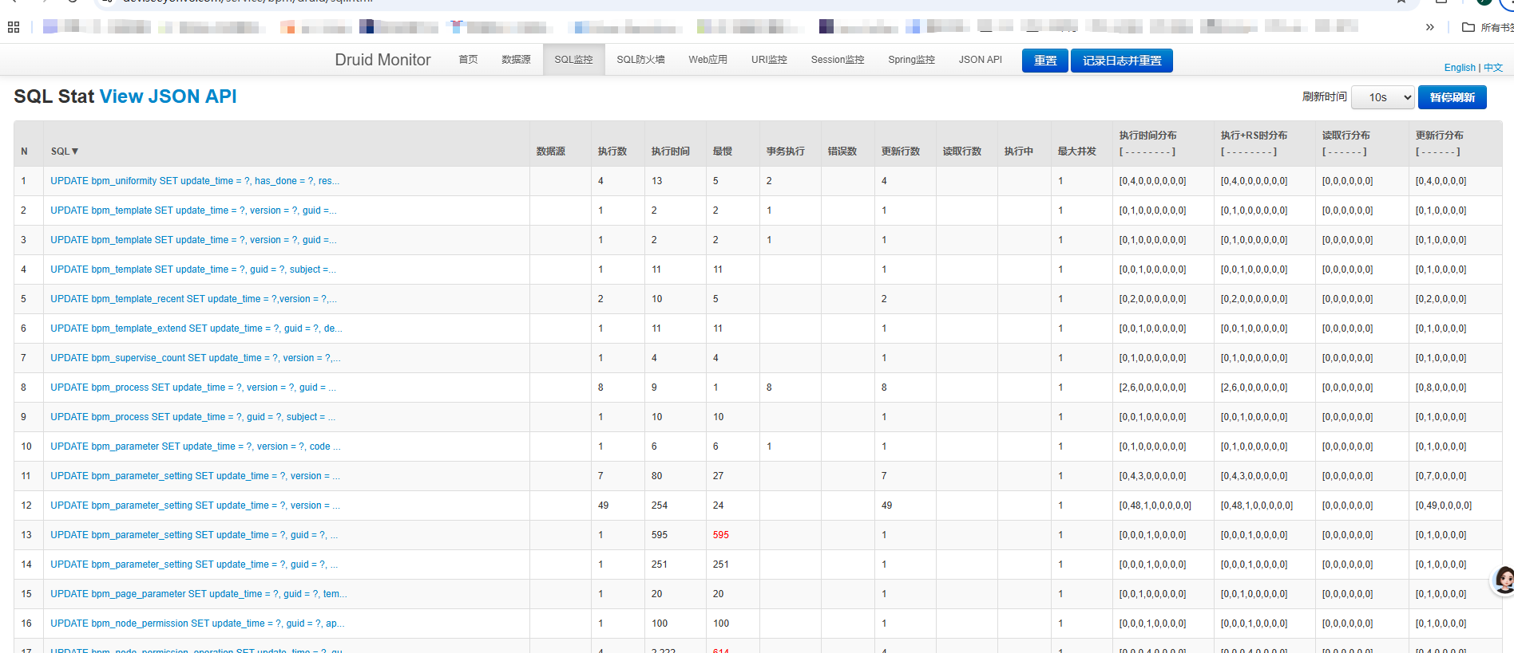Image resolution: width=1514 pixels, height=653 pixels.
Task: Open row 8 UPDATE bpm_process version link
Action: pos(193,387)
